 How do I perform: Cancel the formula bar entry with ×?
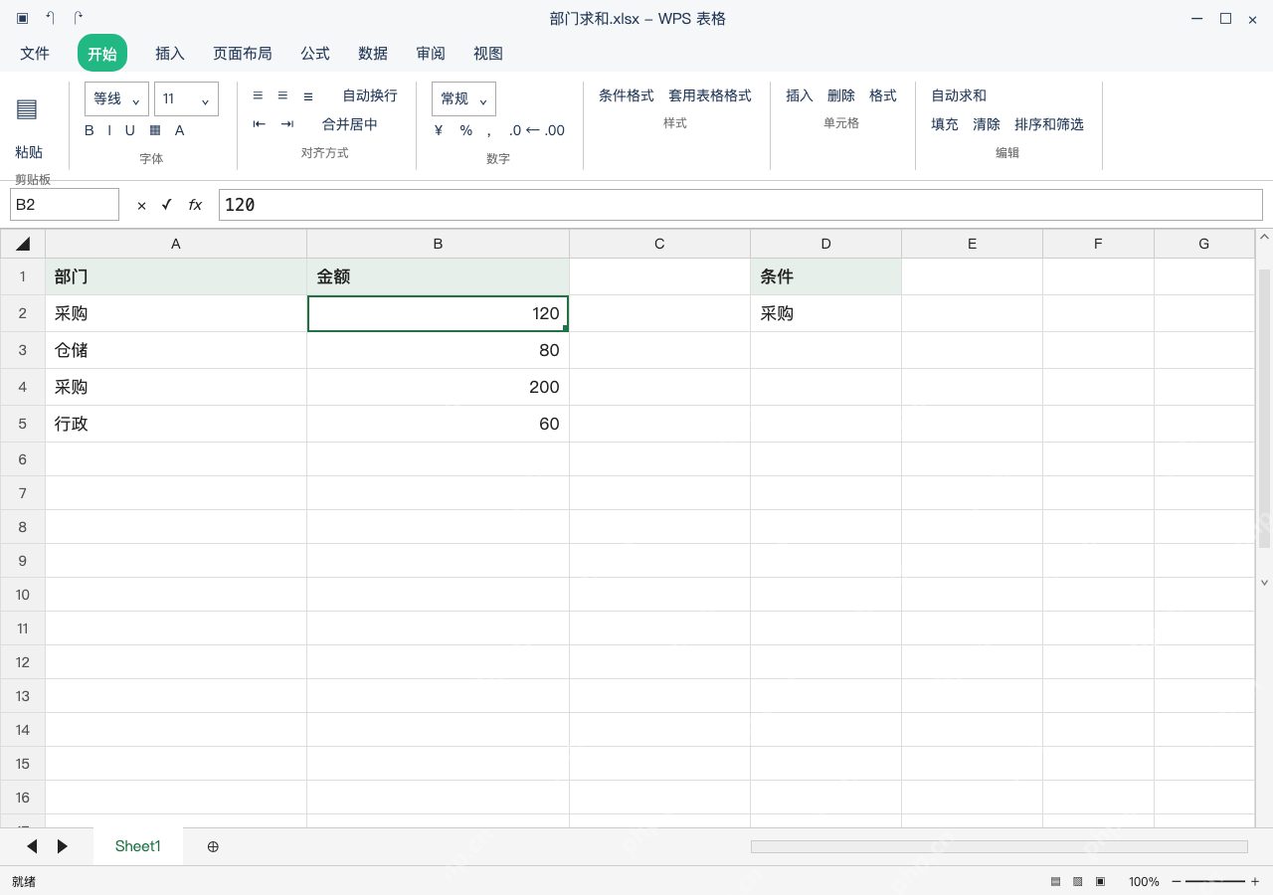[141, 205]
